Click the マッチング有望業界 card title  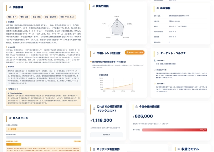click(108, 149)
